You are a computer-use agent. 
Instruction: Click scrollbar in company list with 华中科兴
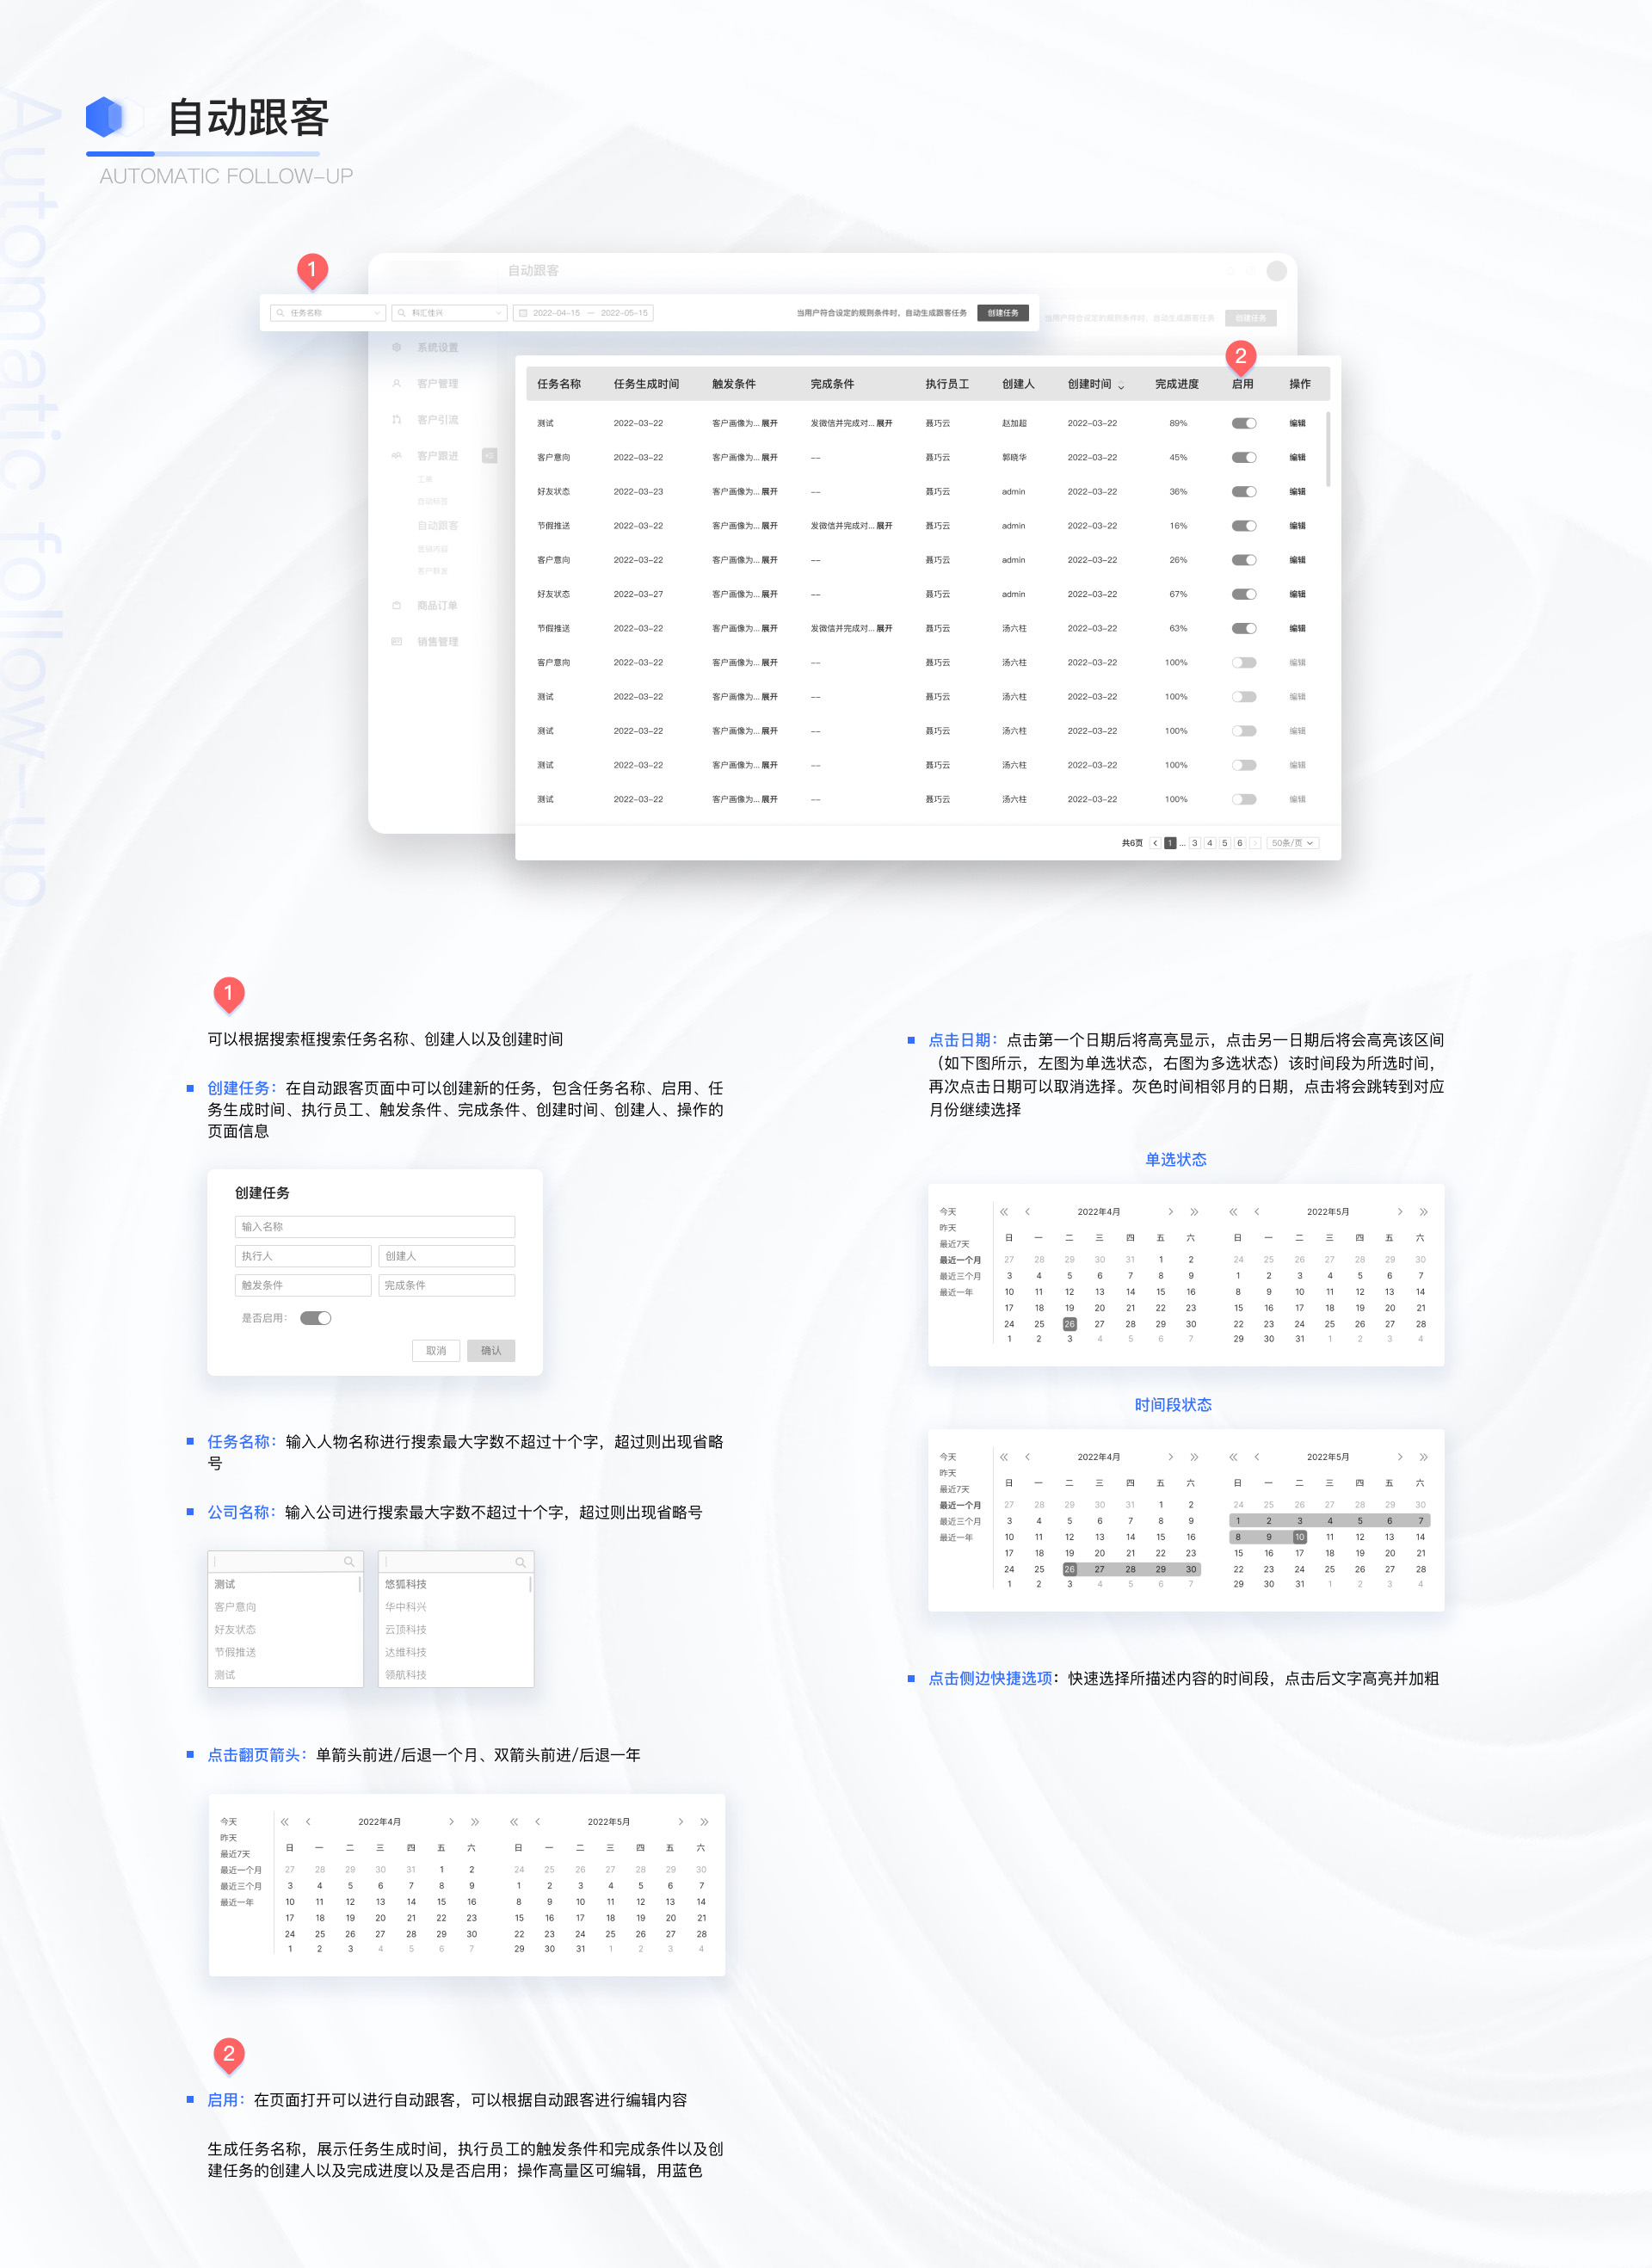(x=531, y=1584)
